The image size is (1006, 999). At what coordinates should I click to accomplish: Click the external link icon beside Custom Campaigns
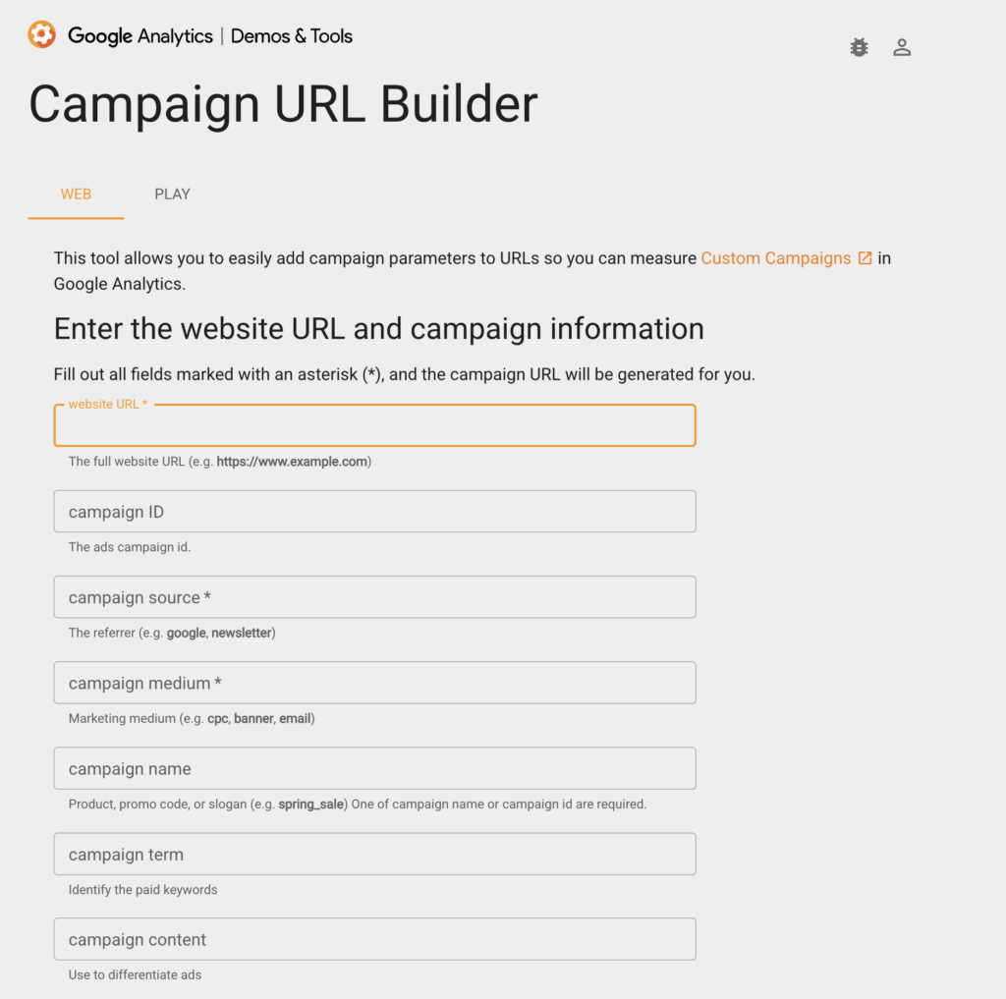[864, 257]
